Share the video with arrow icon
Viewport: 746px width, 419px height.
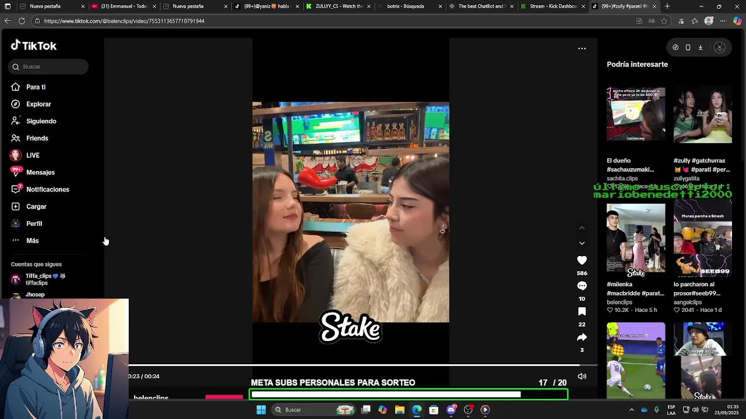[582, 337]
